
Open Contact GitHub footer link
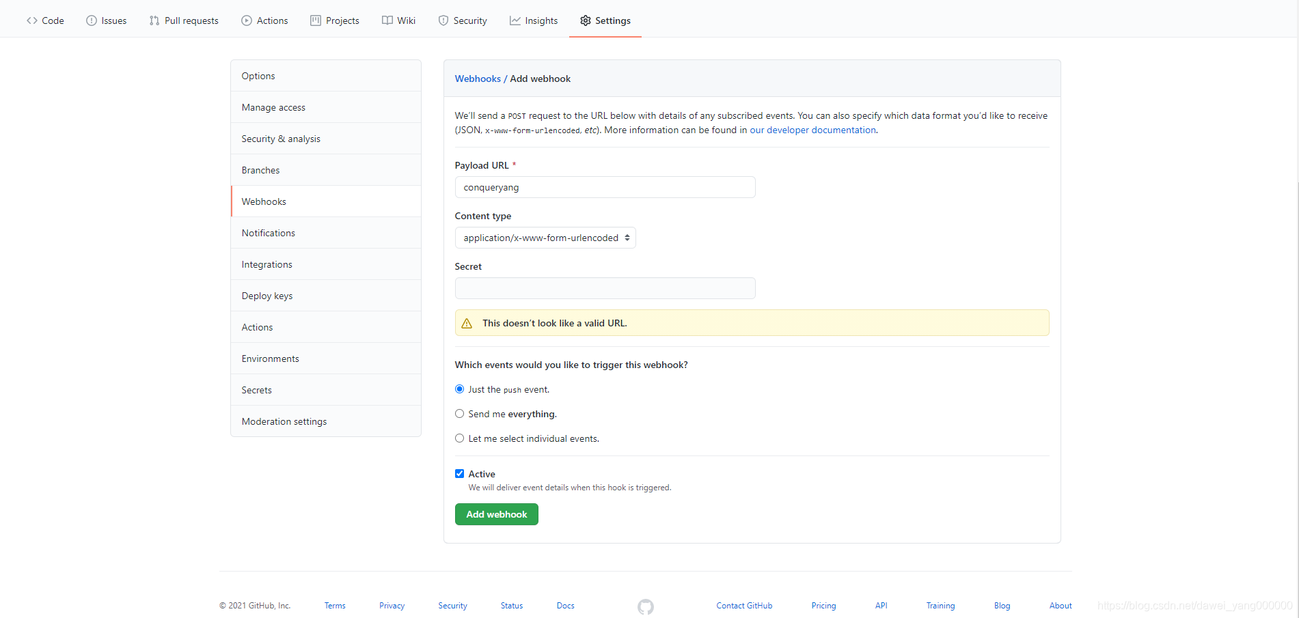(744, 606)
